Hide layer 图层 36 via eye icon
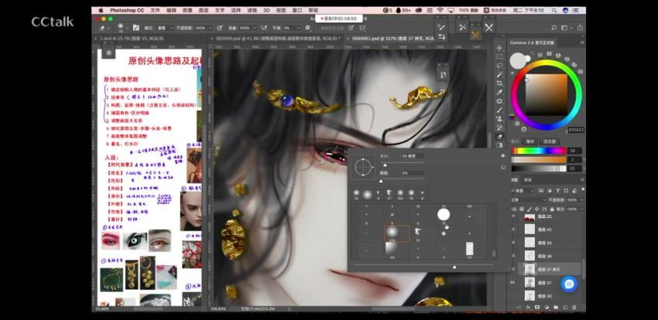This screenshot has width=658, height=320. point(512,256)
